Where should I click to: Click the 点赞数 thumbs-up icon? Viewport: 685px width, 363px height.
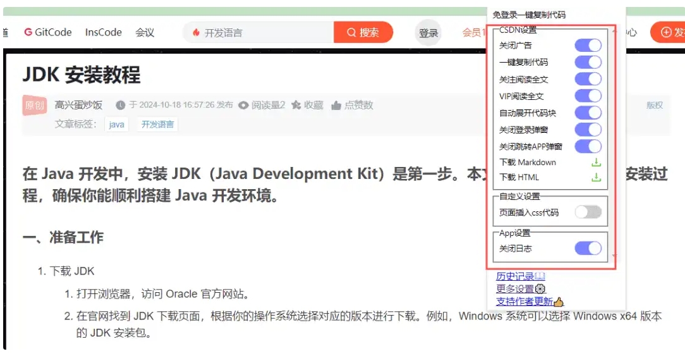[x=336, y=105]
